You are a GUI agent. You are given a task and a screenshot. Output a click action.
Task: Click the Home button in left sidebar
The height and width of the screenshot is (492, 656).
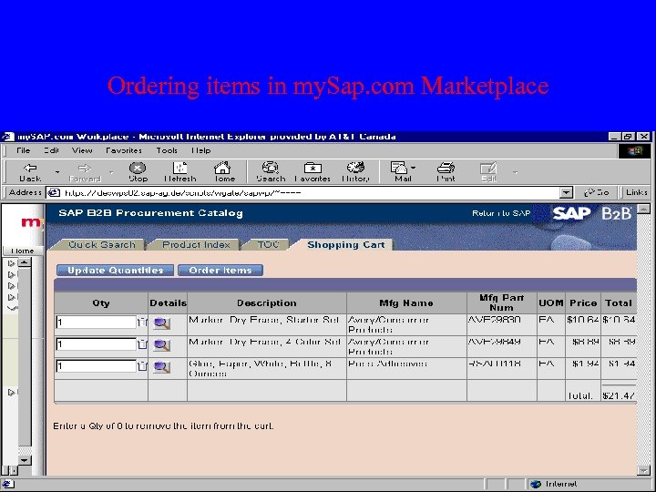pos(23,251)
